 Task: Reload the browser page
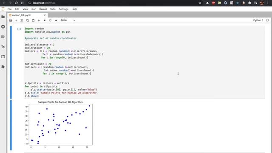(16, 3)
